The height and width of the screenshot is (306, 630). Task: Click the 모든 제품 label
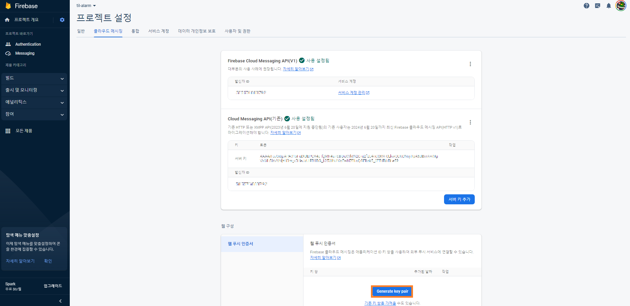(x=24, y=131)
